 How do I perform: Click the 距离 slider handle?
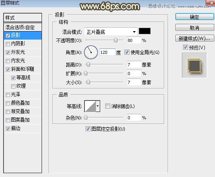click(88, 64)
